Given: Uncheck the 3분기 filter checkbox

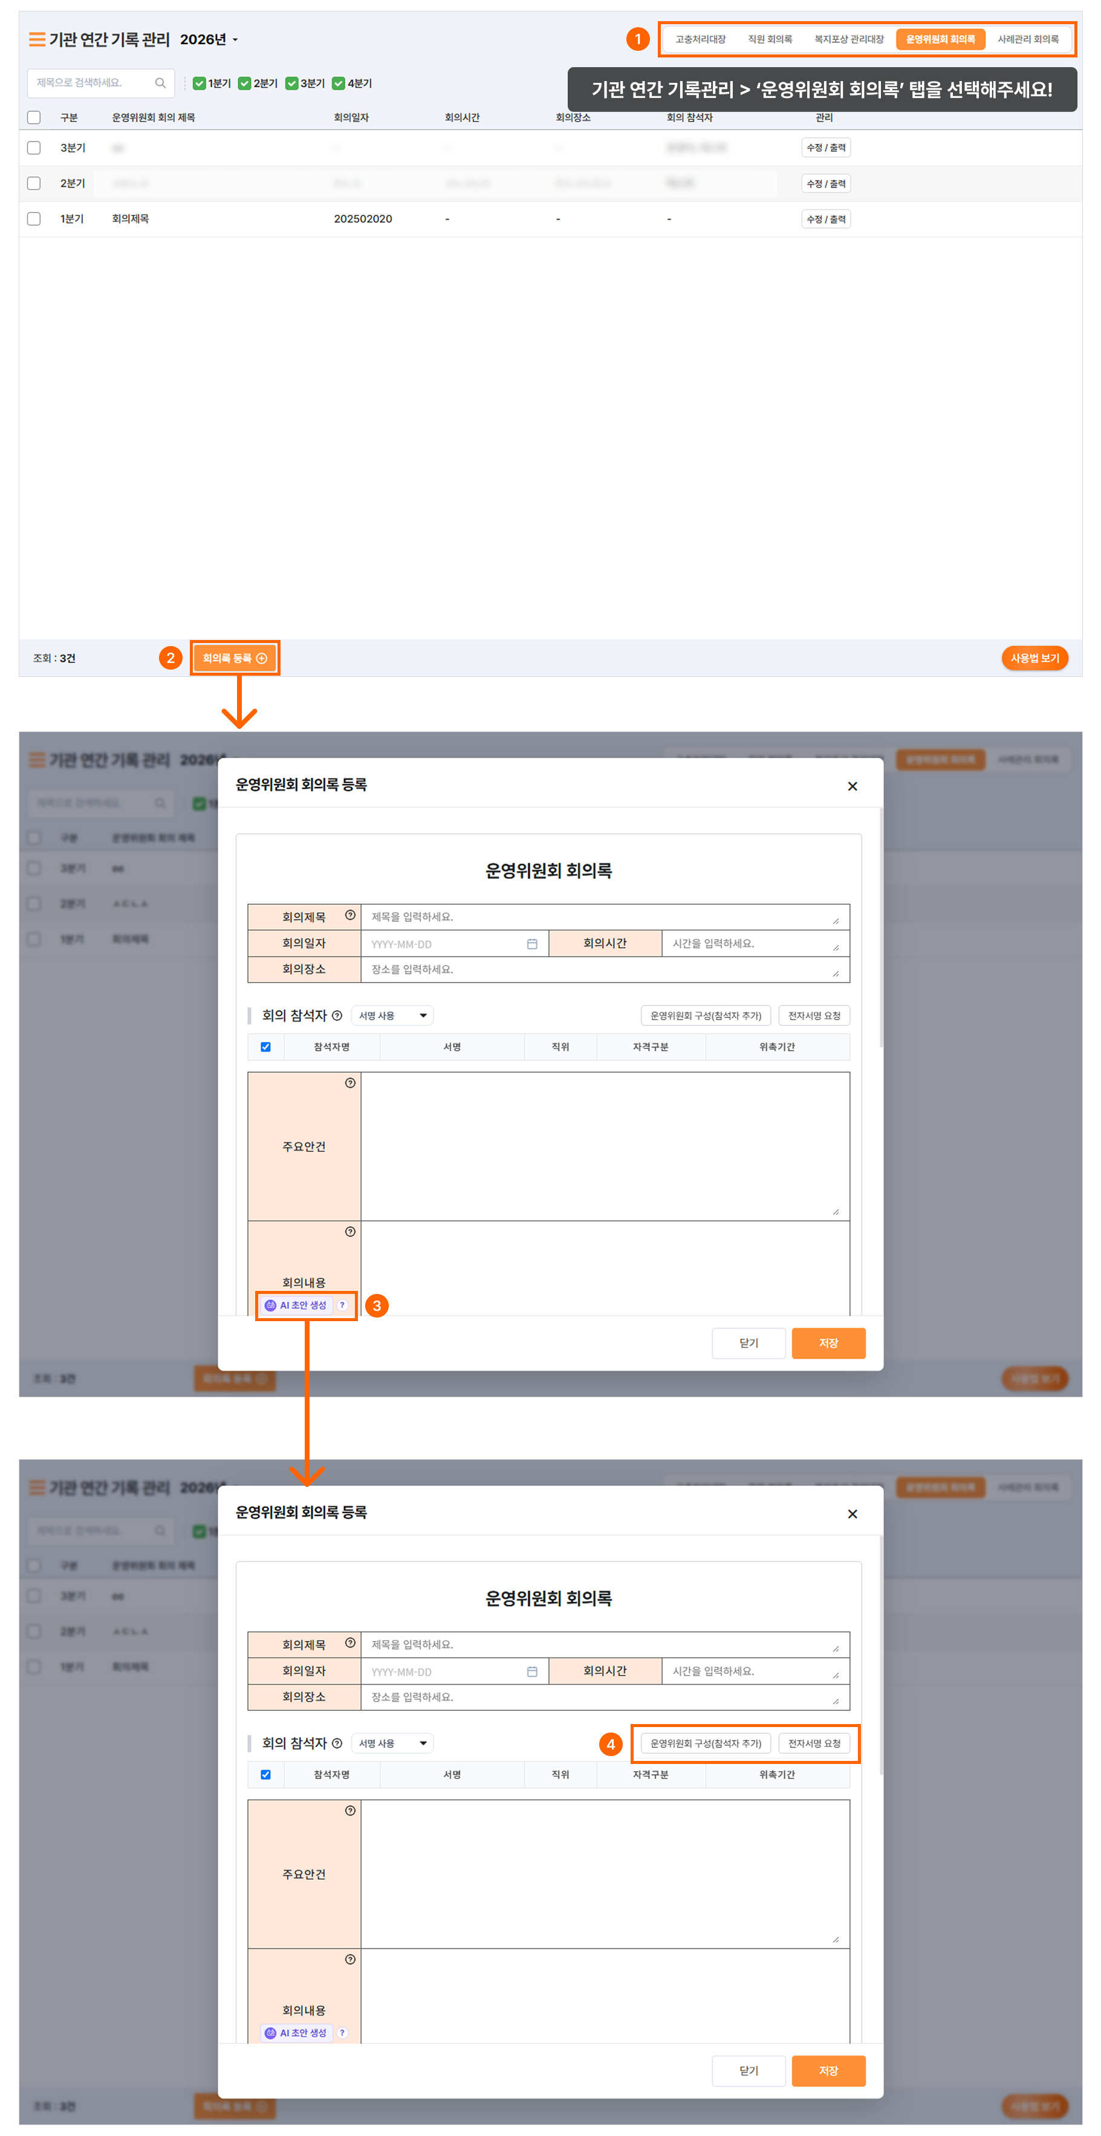Looking at the screenshot, I should [x=291, y=83].
